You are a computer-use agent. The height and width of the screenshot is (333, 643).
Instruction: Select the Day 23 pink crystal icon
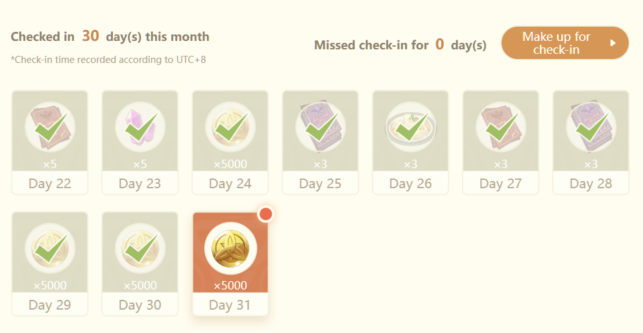[x=140, y=127]
